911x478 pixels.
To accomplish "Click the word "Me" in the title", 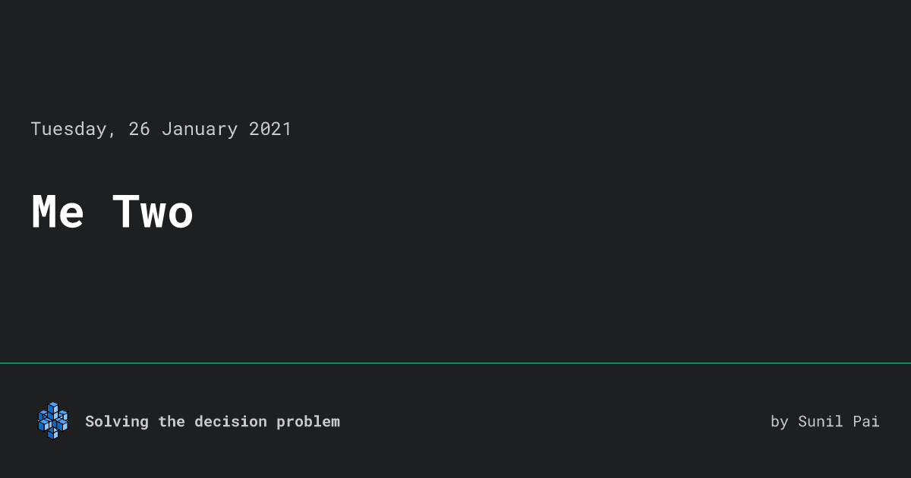I will (58, 212).
